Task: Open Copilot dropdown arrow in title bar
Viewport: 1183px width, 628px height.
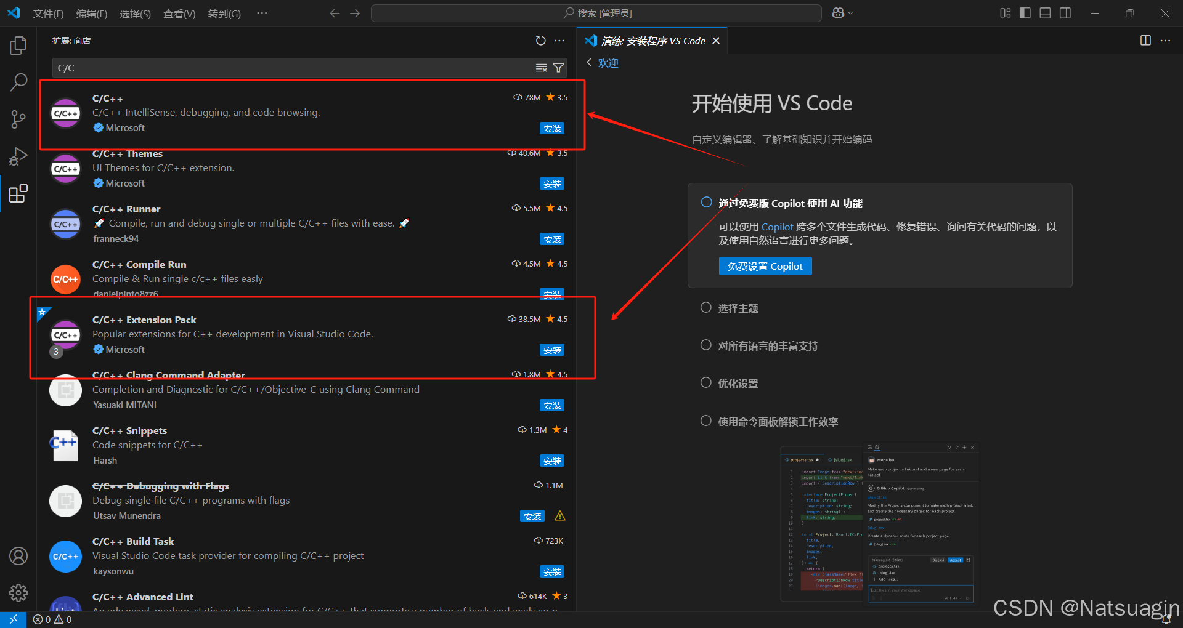Action: tap(851, 13)
